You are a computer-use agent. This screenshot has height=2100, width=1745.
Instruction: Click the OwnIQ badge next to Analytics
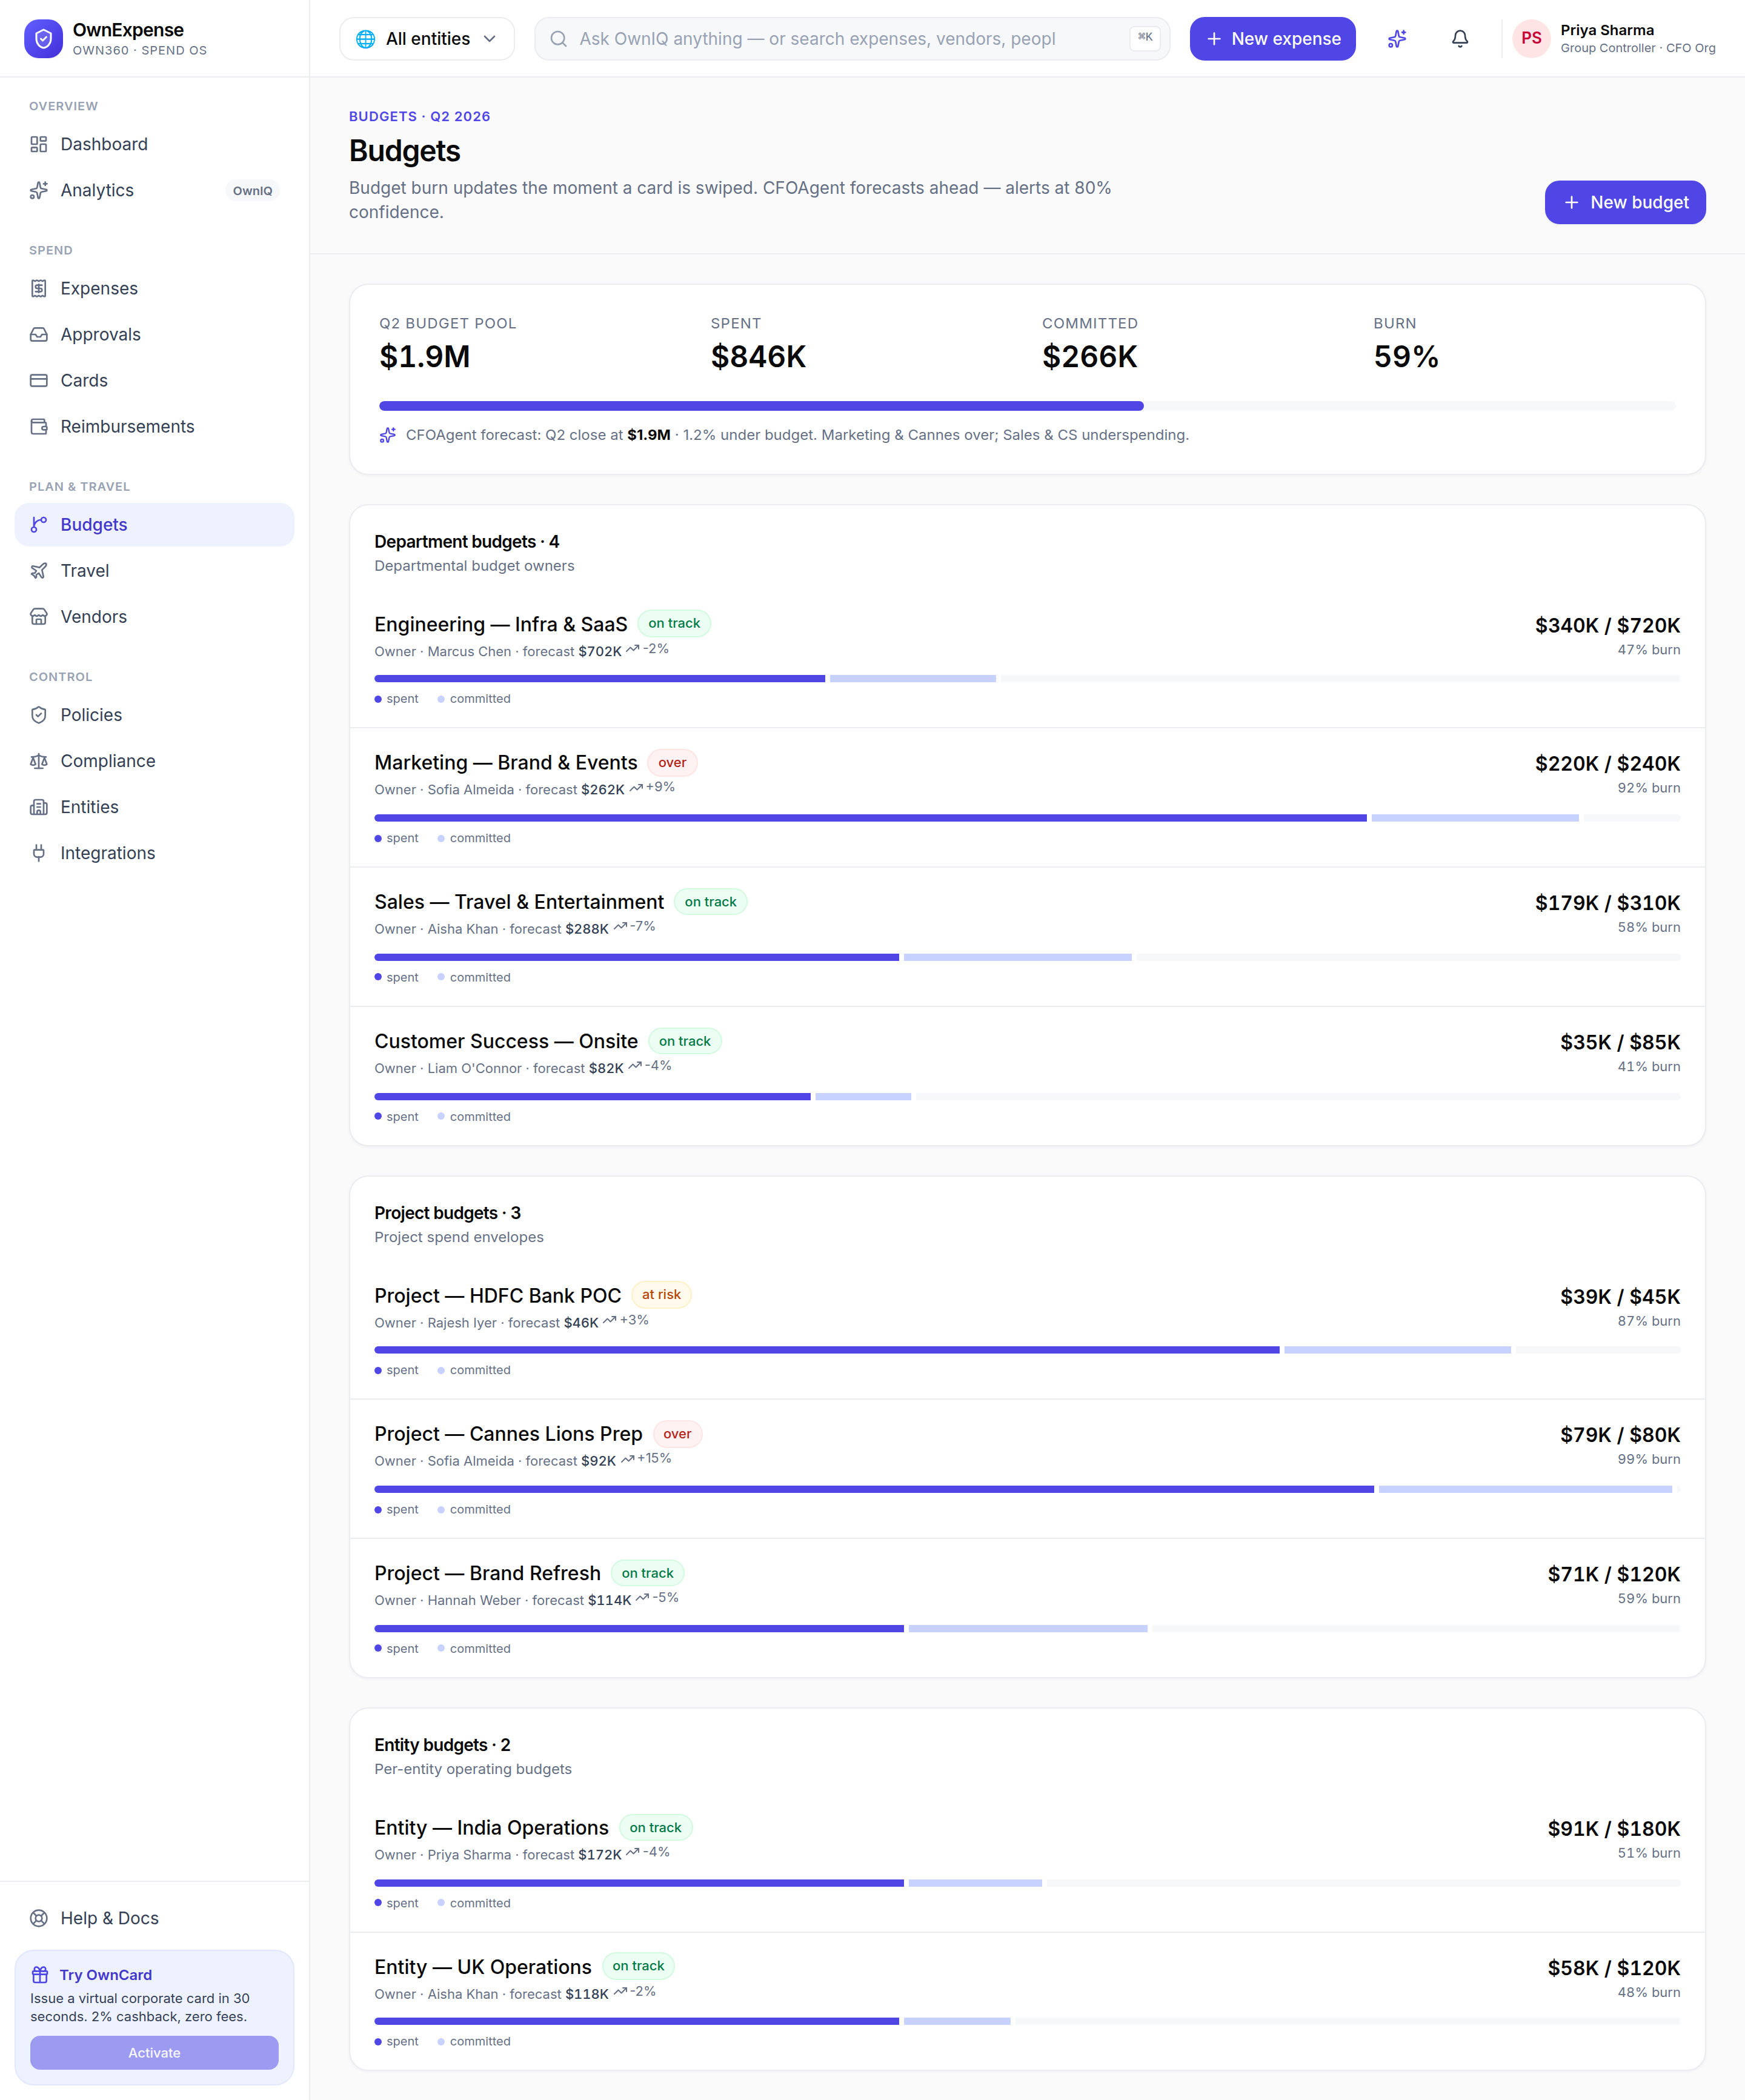252,191
